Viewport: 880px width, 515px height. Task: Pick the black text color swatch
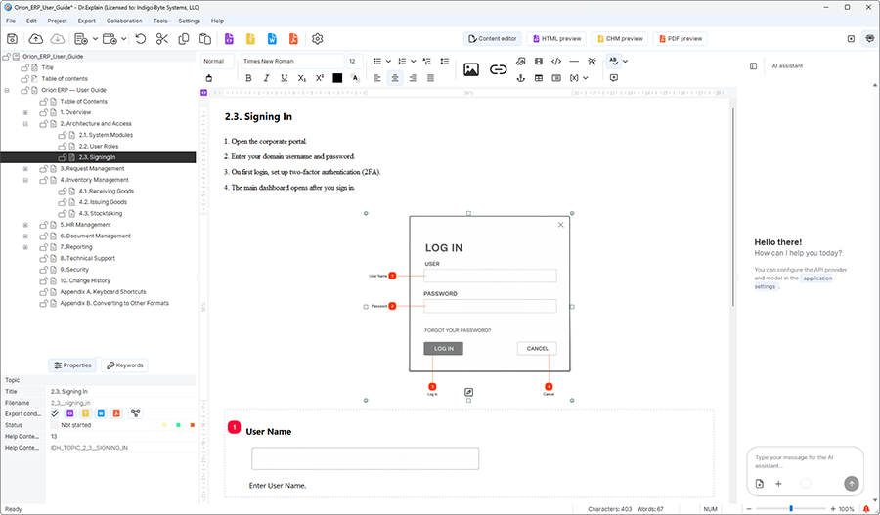pyautogui.click(x=337, y=78)
